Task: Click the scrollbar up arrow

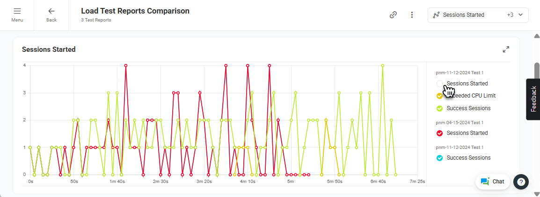Action: click(537, 36)
